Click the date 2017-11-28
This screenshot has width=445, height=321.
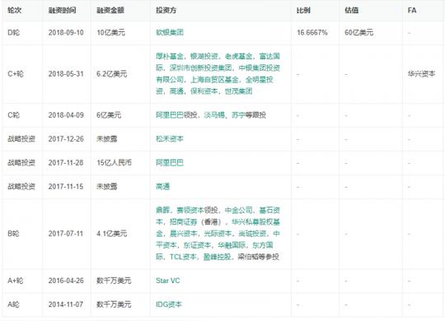tap(66, 162)
